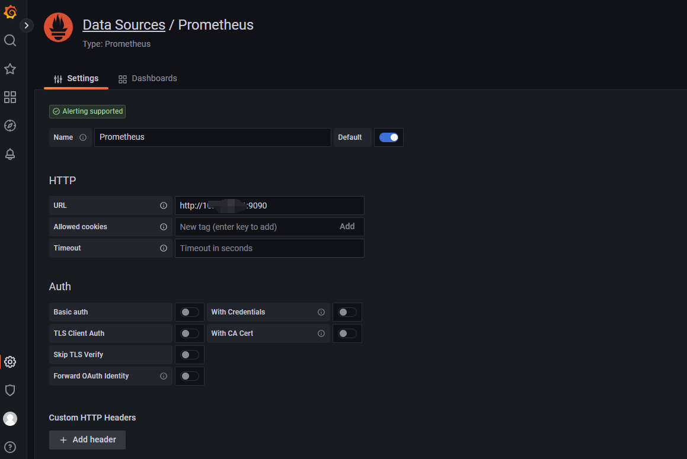The width and height of the screenshot is (687, 459).
Task: Expand the sidebar with the chevron arrow
Action: (x=27, y=25)
